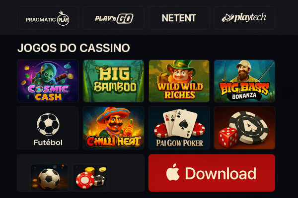Click the Futebol label text
The height and width of the screenshot is (198, 298).
(48, 143)
